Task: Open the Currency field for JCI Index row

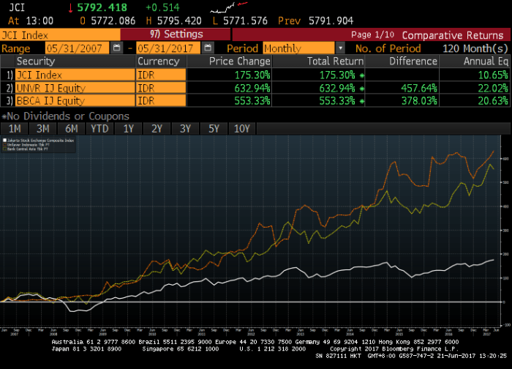Action: [x=161, y=75]
